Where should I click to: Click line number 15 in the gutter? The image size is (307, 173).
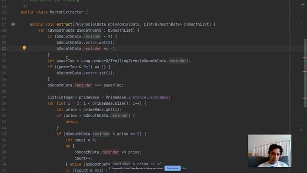click(4, 12)
